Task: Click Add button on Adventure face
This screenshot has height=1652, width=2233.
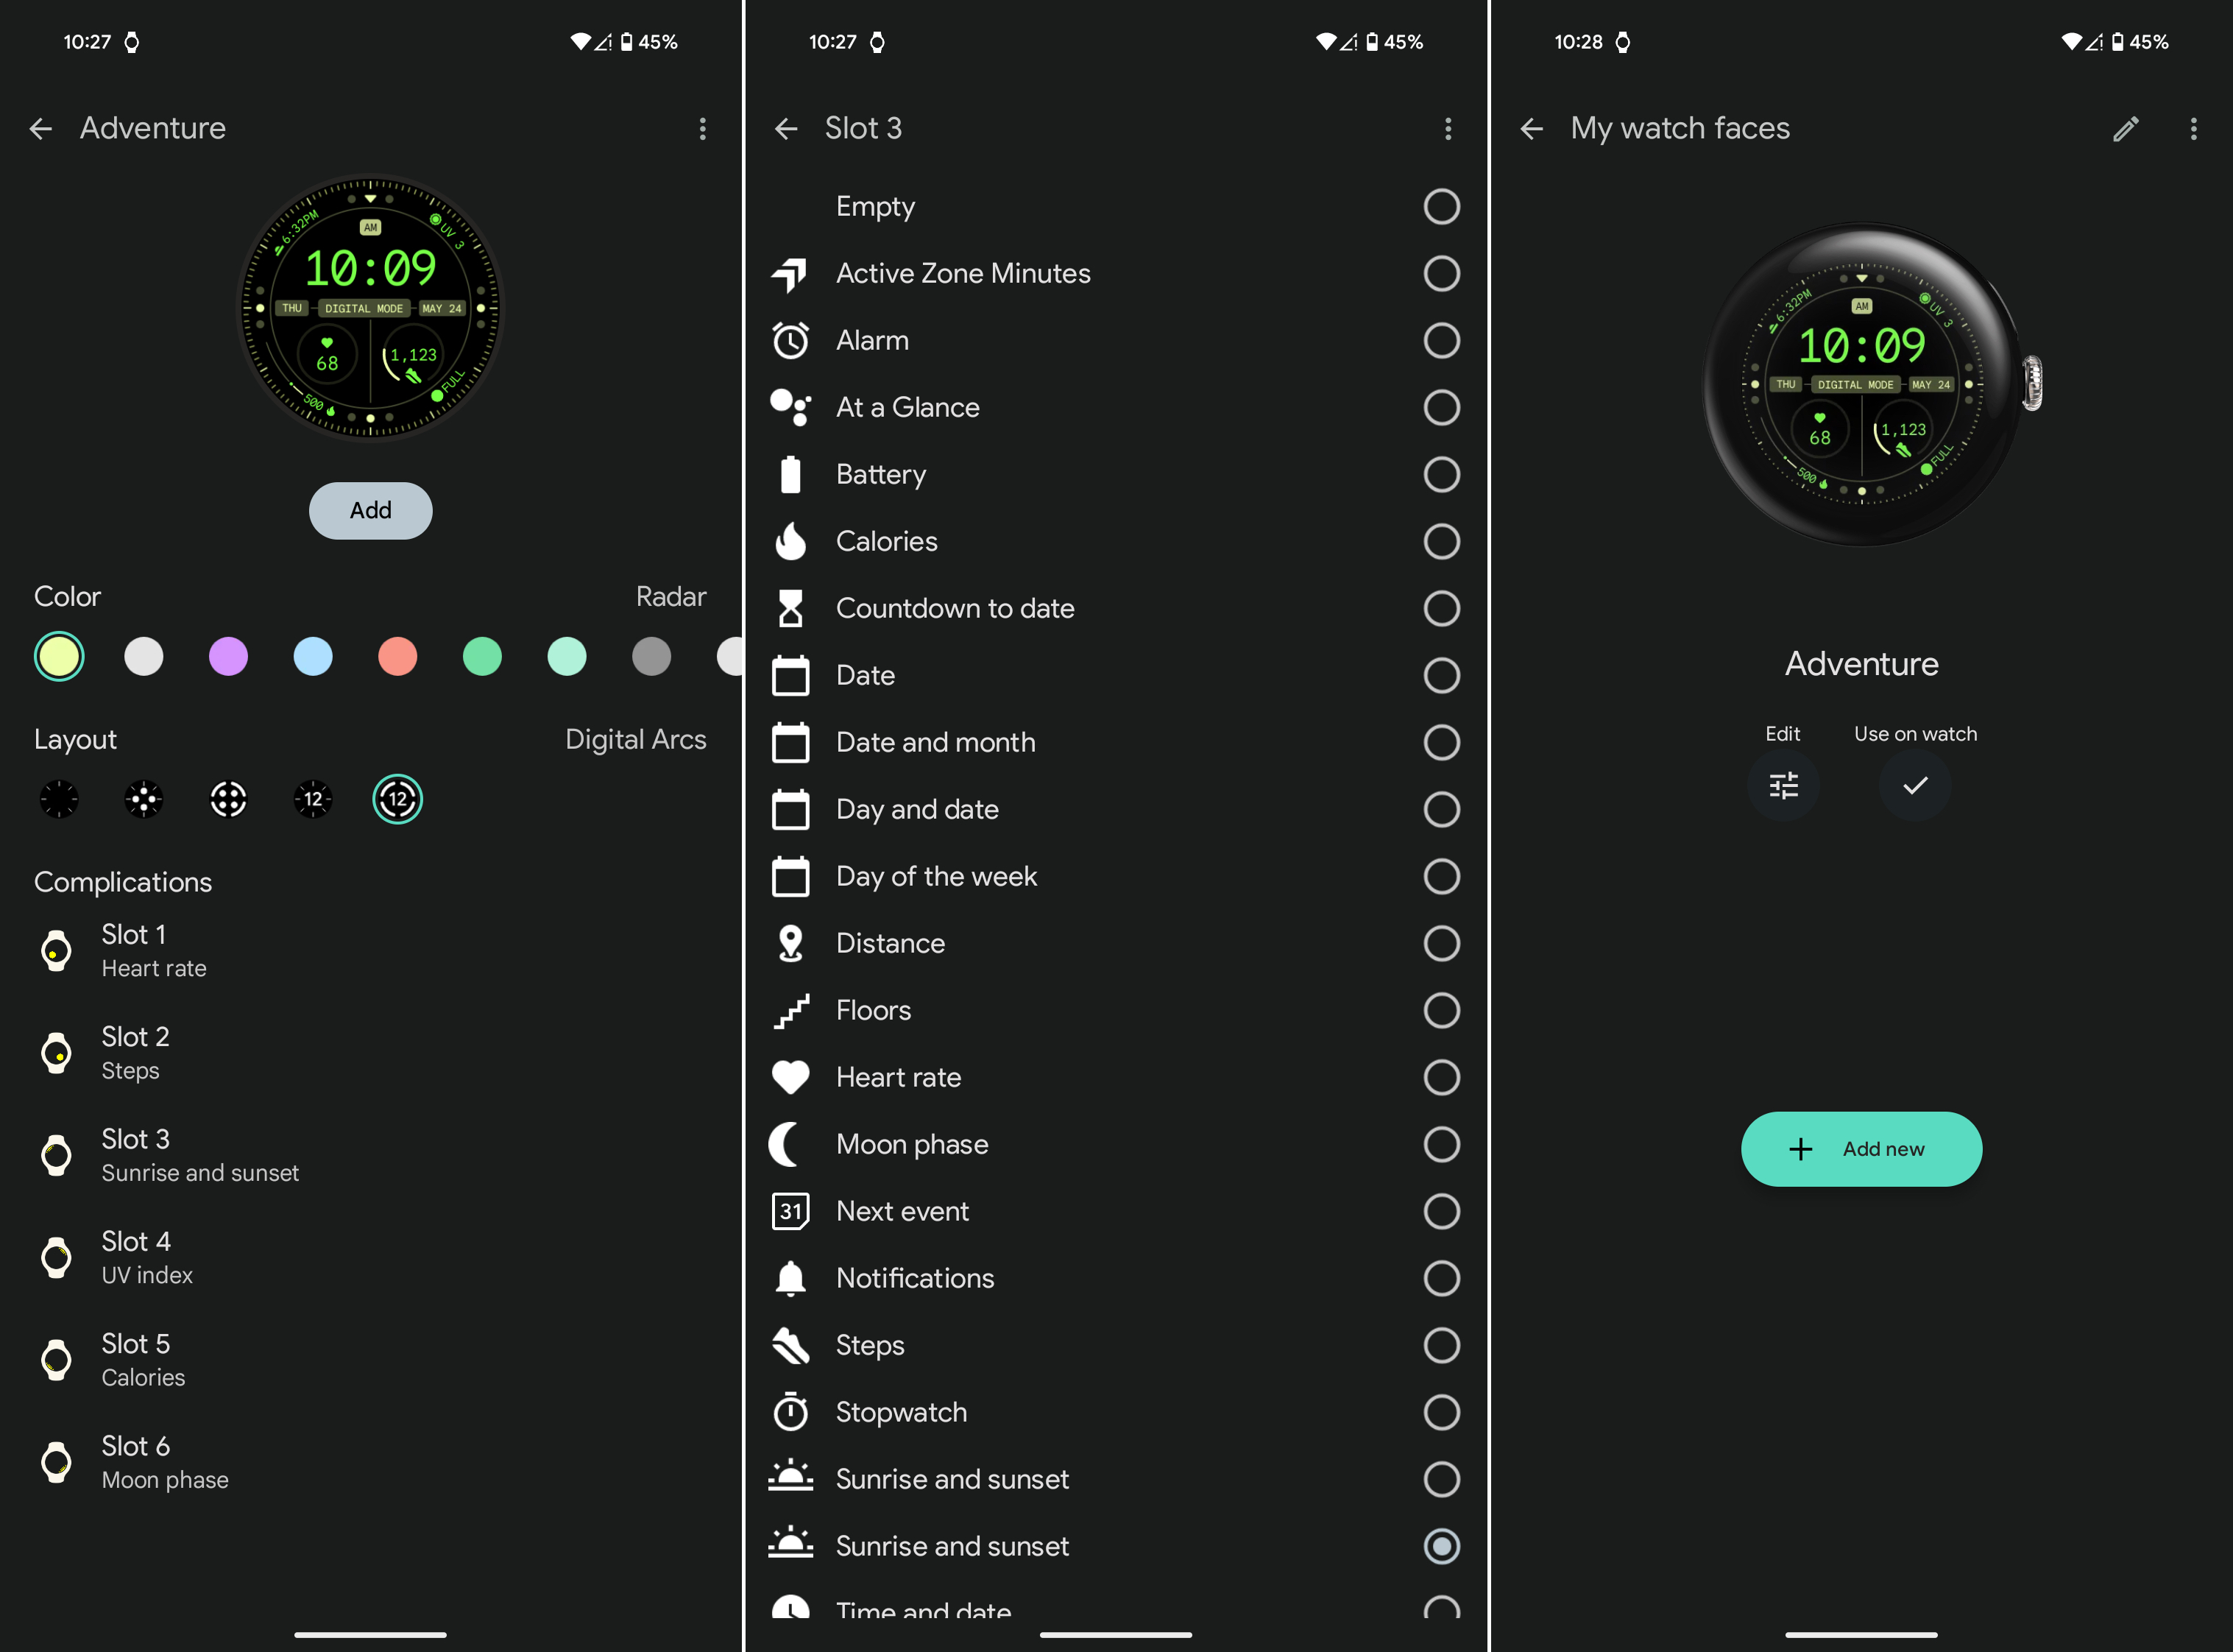Action: [x=369, y=509]
